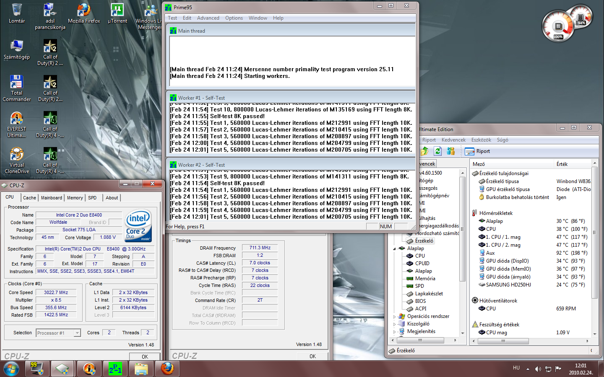Click the CPU meter gauge gadget
The height and width of the screenshot is (377, 604).
click(559, 26)
